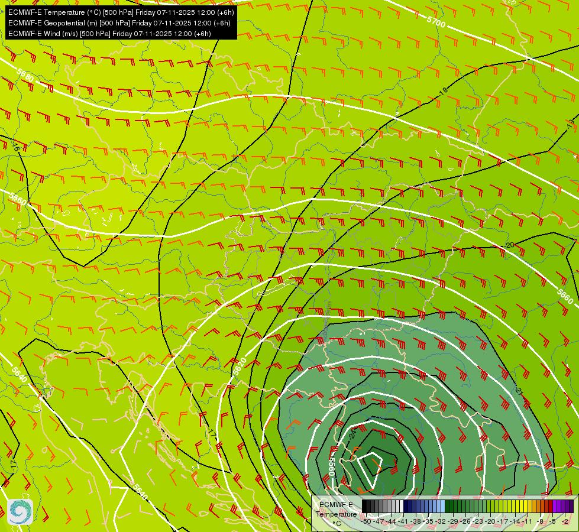Image resolution: width=579 pixels, height=532 pixels.
Task: Click the -21 isotherm label
Action: coord(519,392)
